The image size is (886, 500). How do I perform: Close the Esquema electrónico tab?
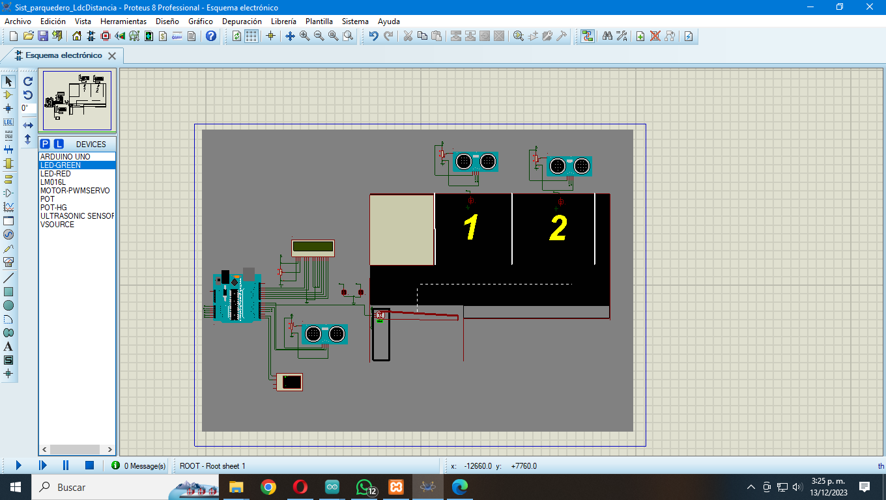point(112,56)
